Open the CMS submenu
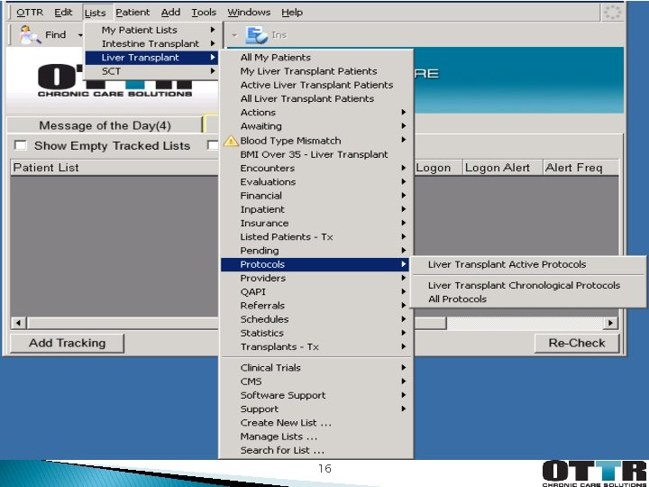 [x=315, y=381]
